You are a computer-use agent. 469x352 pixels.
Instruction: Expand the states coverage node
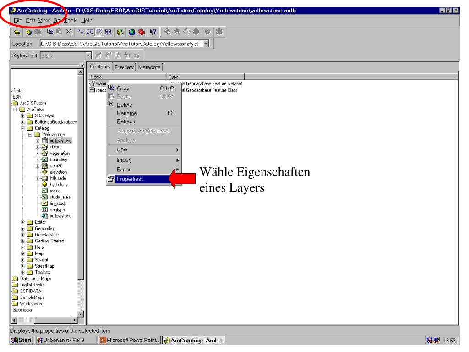click(x=38, y=147)
